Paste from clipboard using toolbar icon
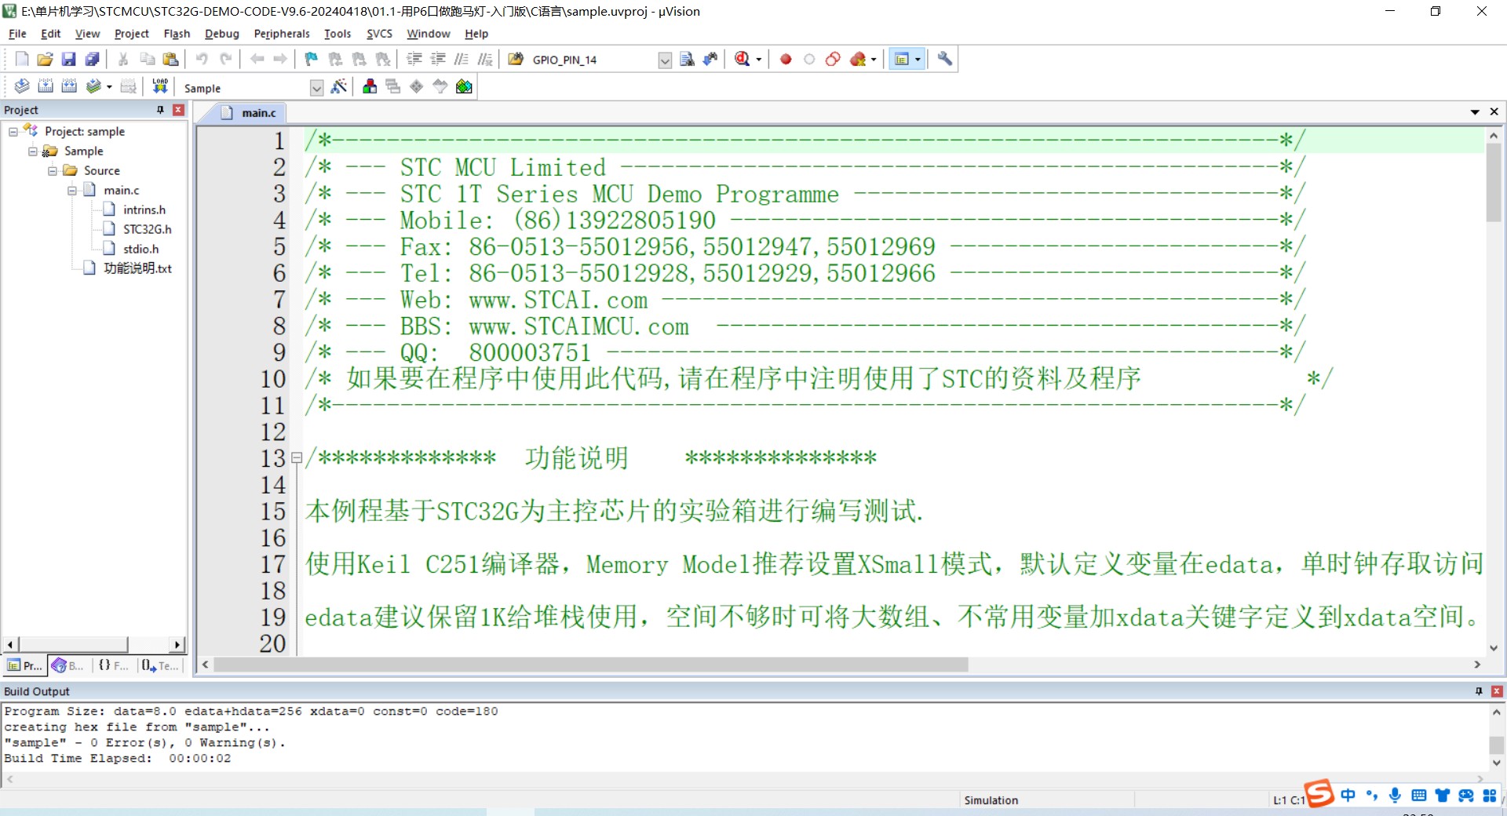The height and width of the screenshot is (816, 1507). [170, 59]
